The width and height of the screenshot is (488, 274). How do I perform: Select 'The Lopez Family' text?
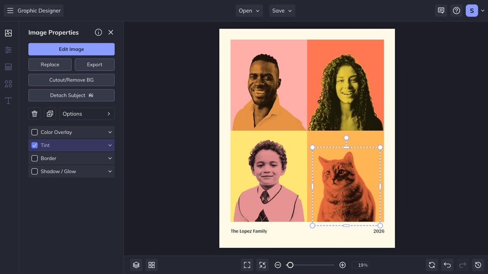pyautogui.click(x=249, y=231)
